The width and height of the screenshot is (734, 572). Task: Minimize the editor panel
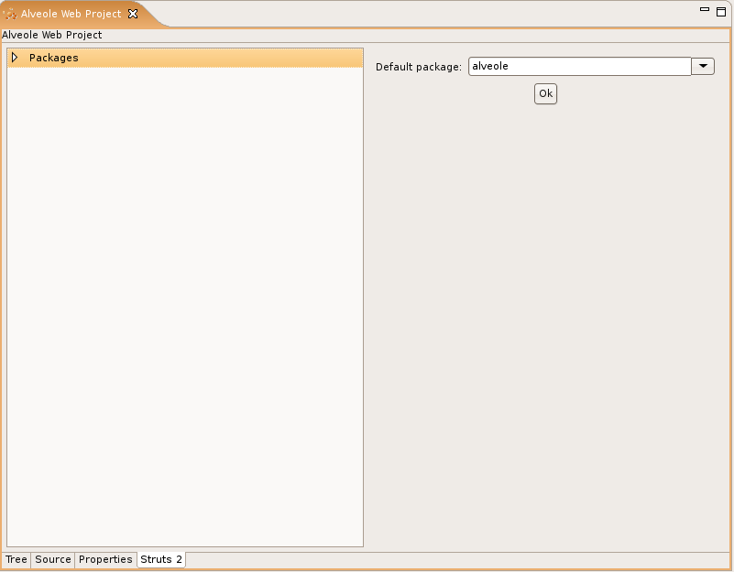click(x=705, y=9)
